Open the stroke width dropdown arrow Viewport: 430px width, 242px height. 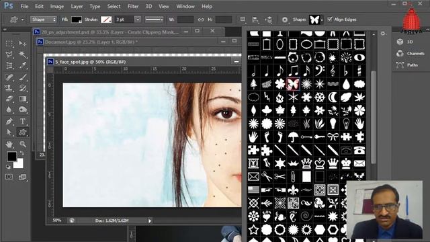coord(138,19)
